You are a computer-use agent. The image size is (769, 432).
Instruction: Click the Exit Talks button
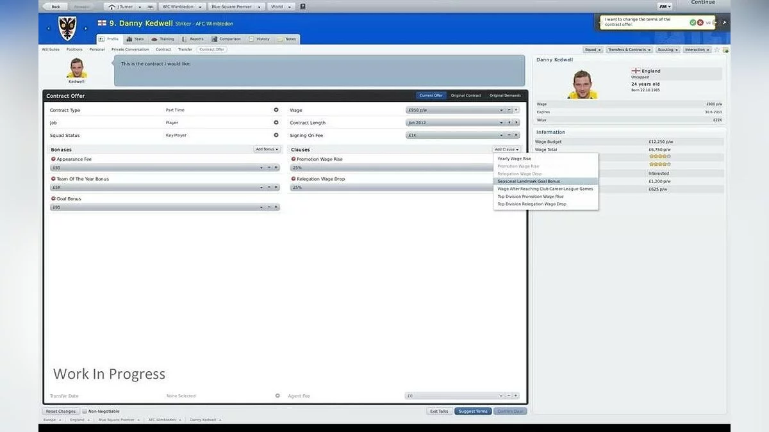point(439,412)
